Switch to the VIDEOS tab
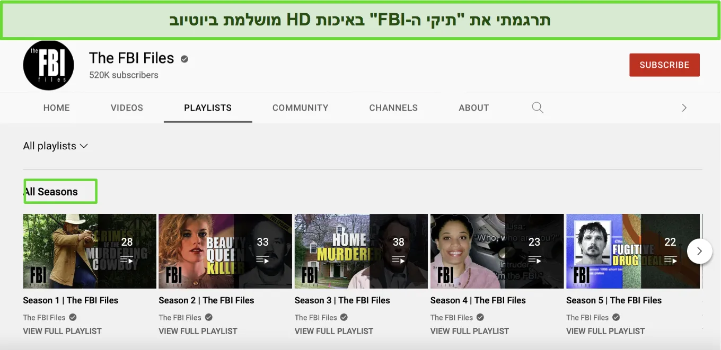 tap(127, 107)
